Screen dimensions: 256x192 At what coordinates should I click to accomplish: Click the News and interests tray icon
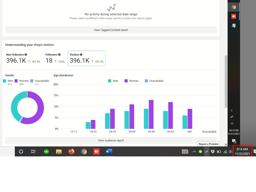pyautogui.click(x=185, y=152)
